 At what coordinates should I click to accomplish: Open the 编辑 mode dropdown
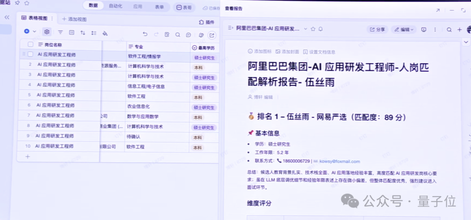point(404,30)
